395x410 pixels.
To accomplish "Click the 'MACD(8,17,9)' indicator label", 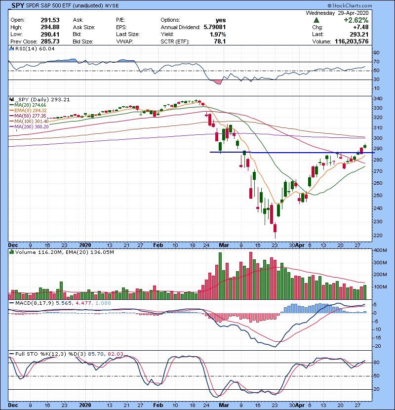I will [35, 303].
